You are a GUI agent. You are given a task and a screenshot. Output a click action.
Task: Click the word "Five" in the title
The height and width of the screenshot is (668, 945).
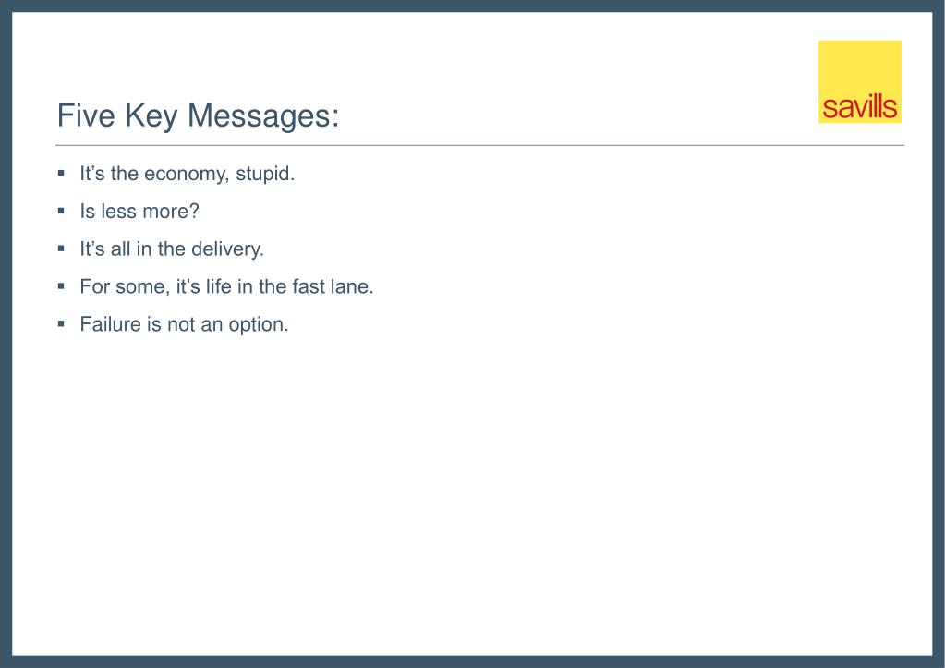[84, 116]
